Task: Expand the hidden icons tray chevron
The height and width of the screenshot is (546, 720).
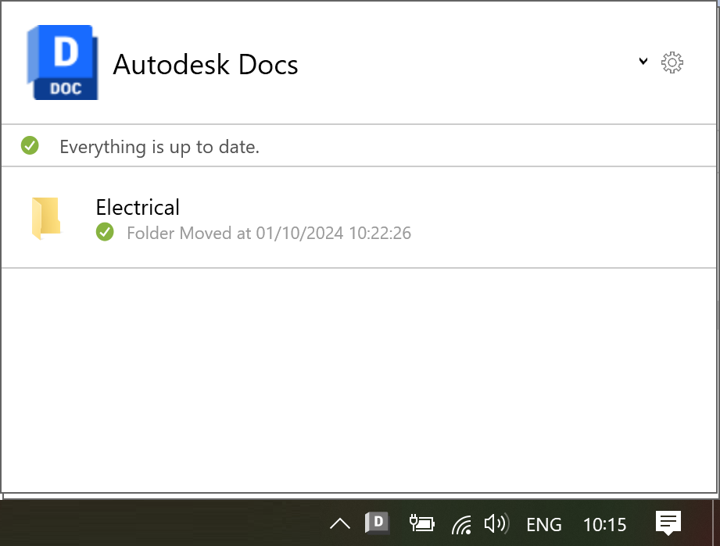Action: tap(340, 523)
